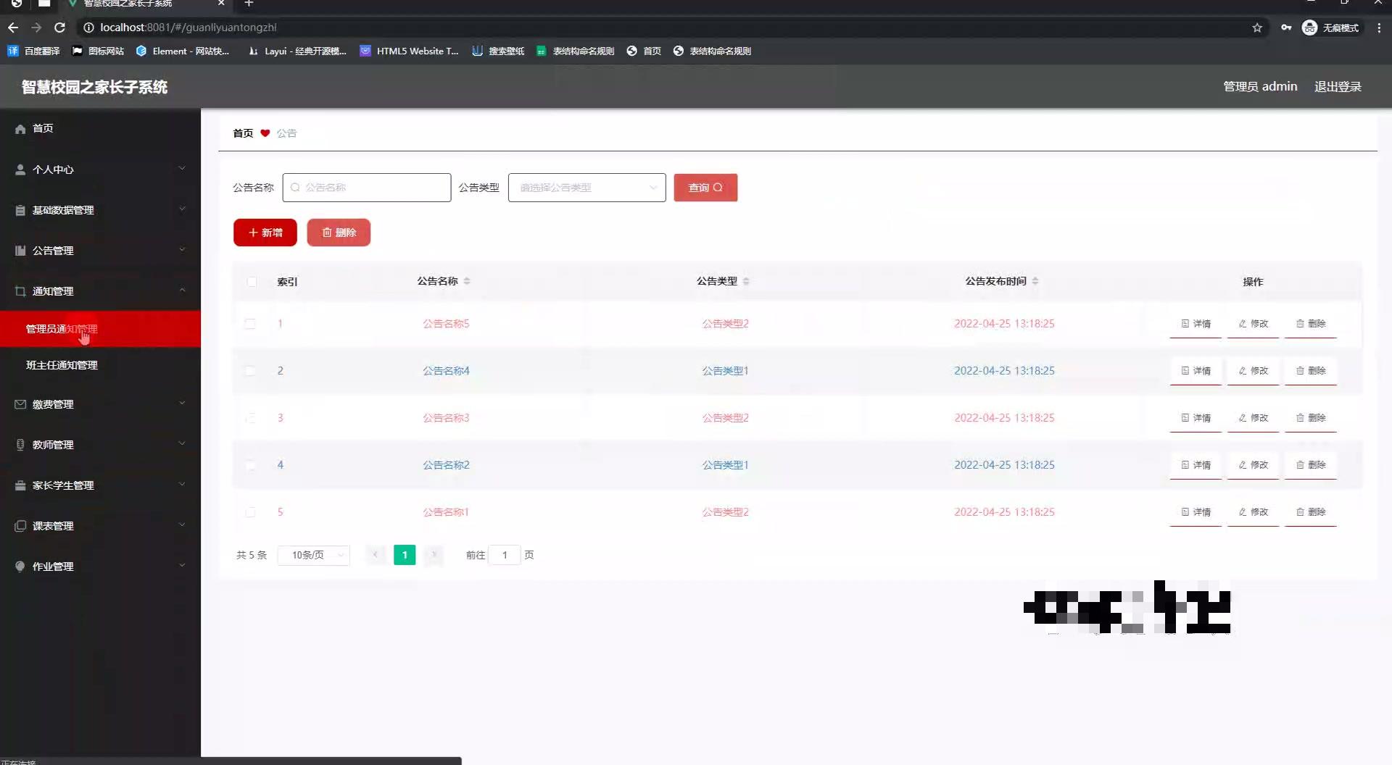Check the row for 公告名称4
Image resolution: width=1392 pixels, height=765 pixels.
pos(250,371)
